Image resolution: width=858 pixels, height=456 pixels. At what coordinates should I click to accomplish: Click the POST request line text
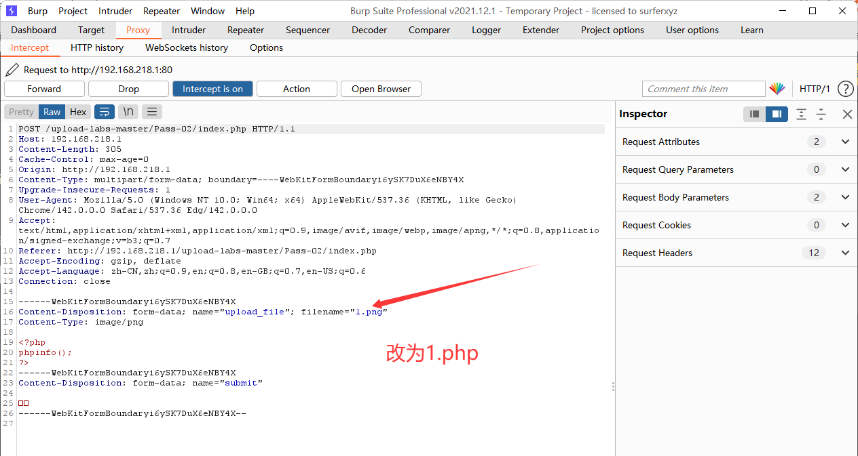(x=157, y=129)
